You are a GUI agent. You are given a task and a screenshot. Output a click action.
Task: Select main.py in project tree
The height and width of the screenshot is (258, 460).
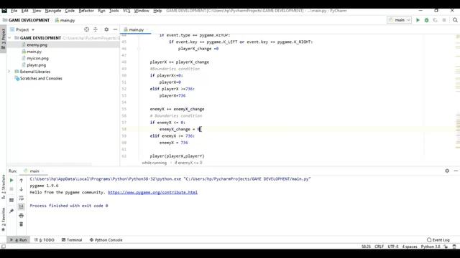tap(34, 52)
